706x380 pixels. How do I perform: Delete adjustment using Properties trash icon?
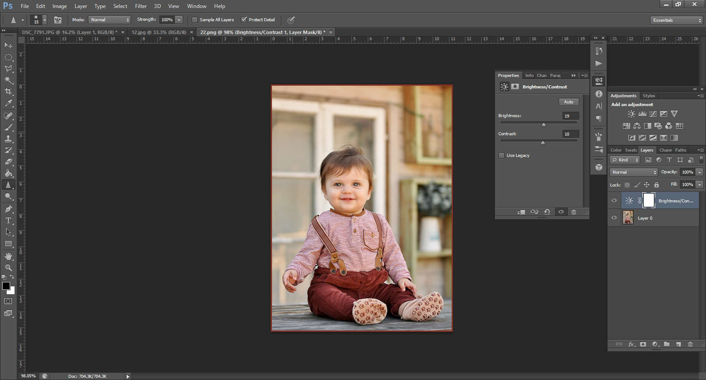tap(574, 212)
